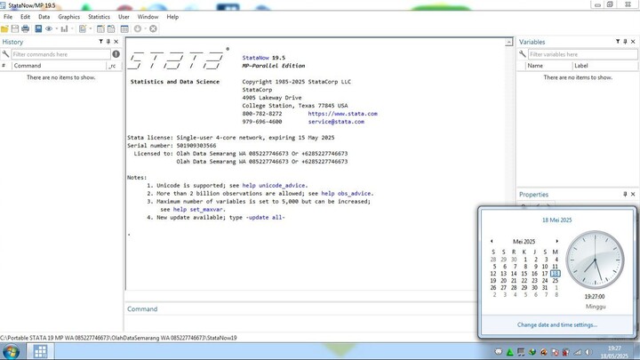Click the Variables panel filter funnel icon
Screen dimensions: 640x360
pyautogui.click(x=618, y=42)
